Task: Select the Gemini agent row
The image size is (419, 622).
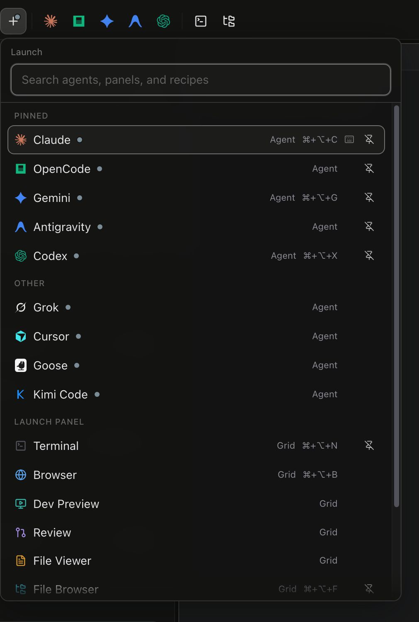Action: click(196, 198)
